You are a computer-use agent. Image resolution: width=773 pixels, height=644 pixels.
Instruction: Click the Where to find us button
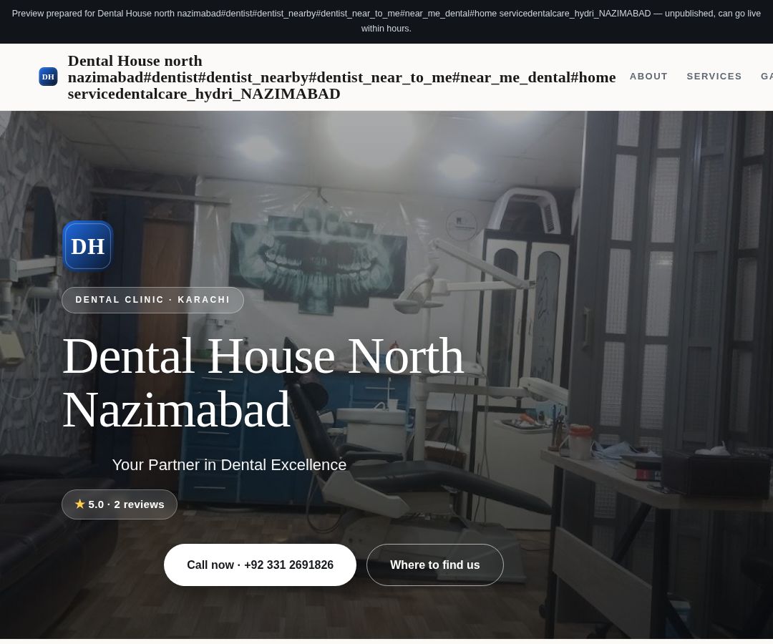(x=435, y=565)
